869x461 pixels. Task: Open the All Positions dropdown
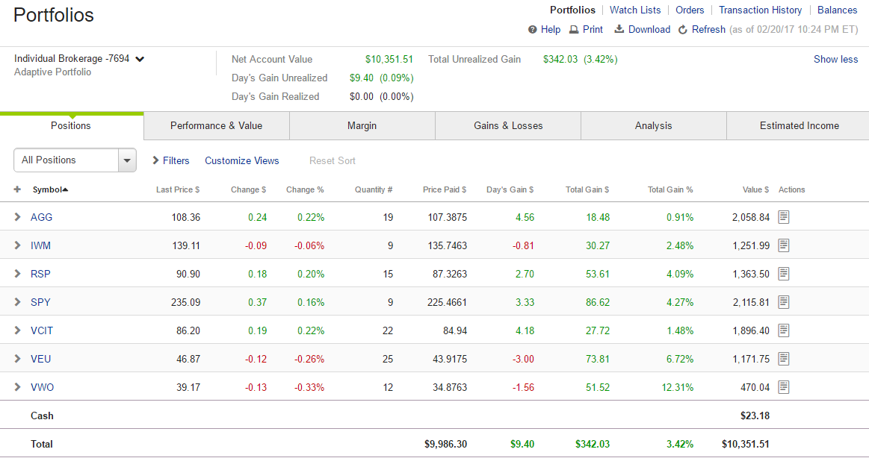tap(75, 160)
